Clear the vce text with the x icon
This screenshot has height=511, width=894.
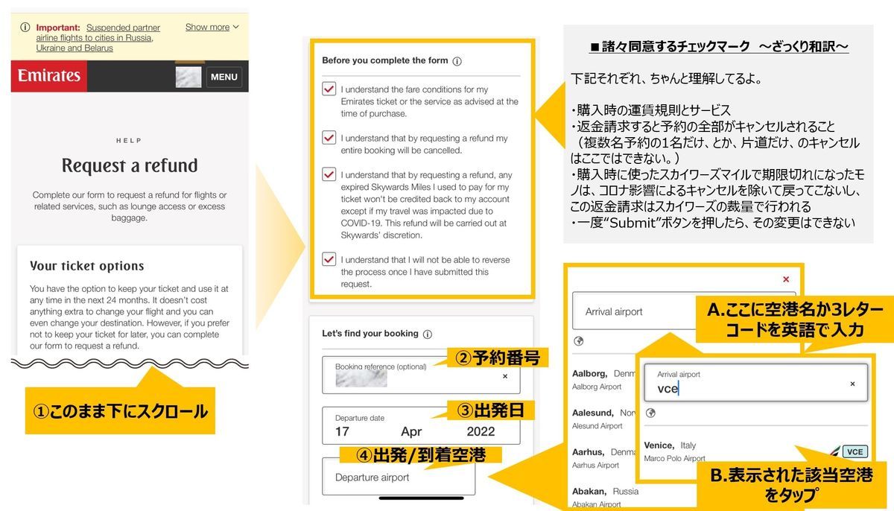[852, 384]
